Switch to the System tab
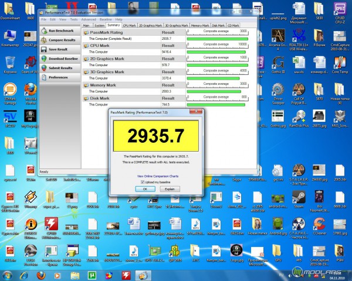352x281 pixels. tap(99, 26)
